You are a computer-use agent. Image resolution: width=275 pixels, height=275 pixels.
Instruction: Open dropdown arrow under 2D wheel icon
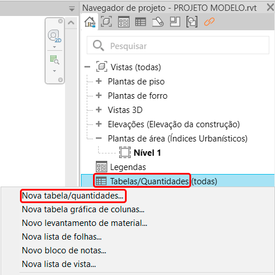[55, 47]
